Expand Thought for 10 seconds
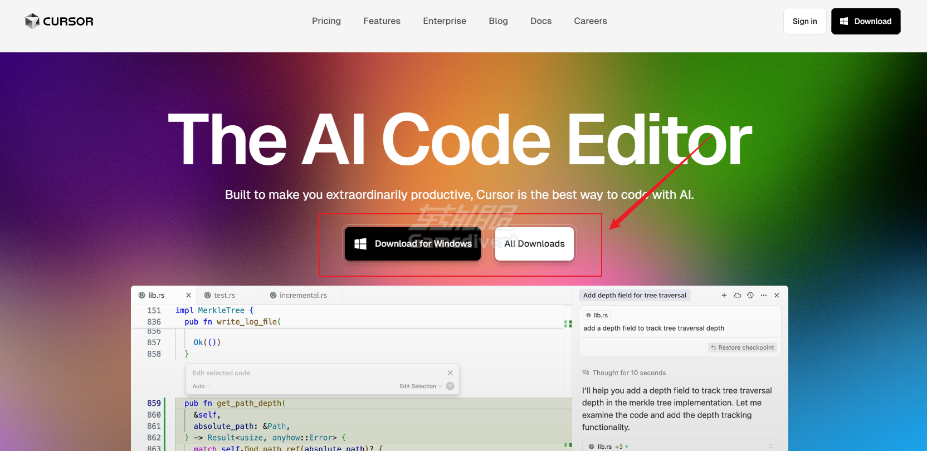Screen dimensions: 927x451 pyautogui.click(x=624, y=373)
